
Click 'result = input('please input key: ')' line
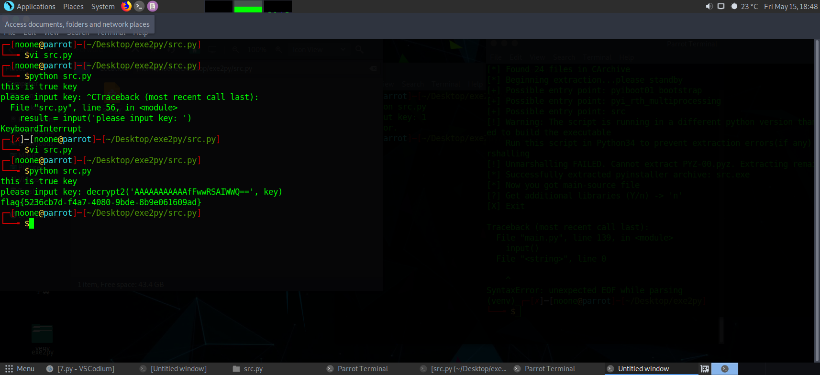click(106, 118)
